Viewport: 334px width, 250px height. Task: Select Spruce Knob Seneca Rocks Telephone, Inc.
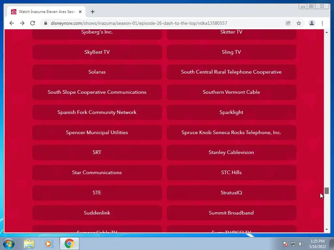pyautogui.click(x=231, y=132)
